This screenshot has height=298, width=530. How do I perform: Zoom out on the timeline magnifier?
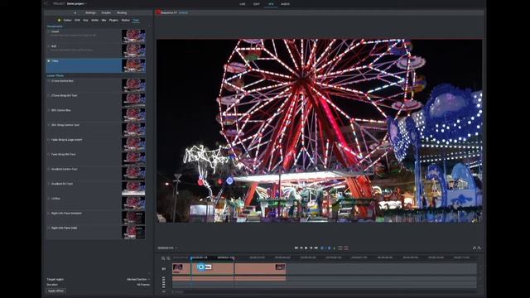168,258
